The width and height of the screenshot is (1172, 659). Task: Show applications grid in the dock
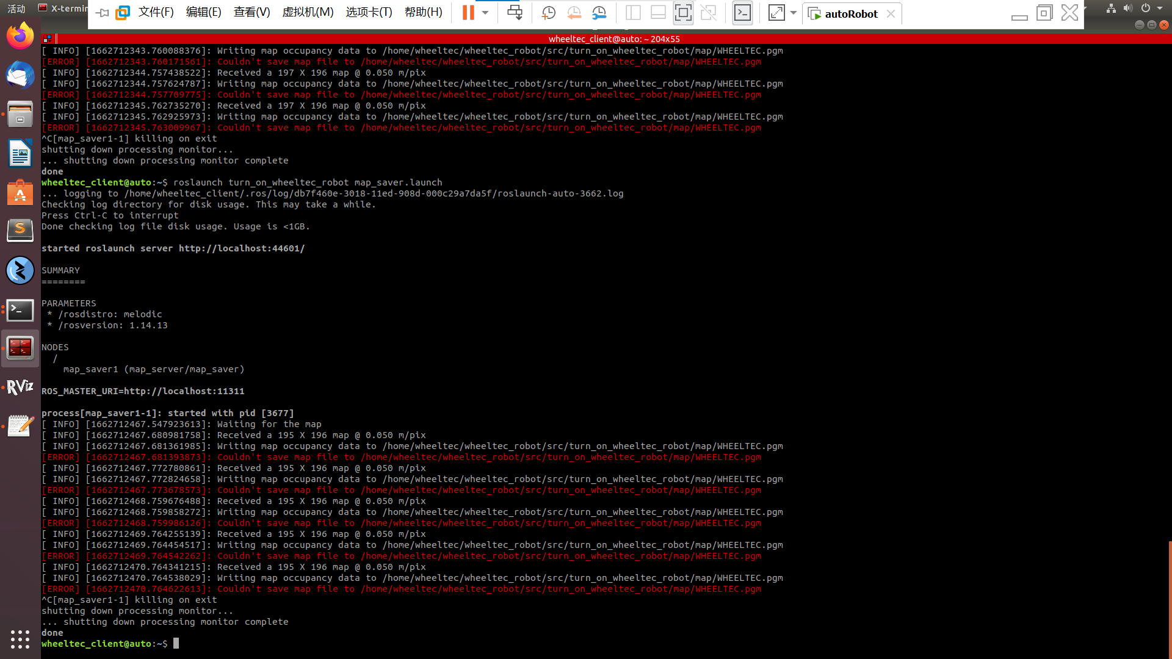point(20,639)
